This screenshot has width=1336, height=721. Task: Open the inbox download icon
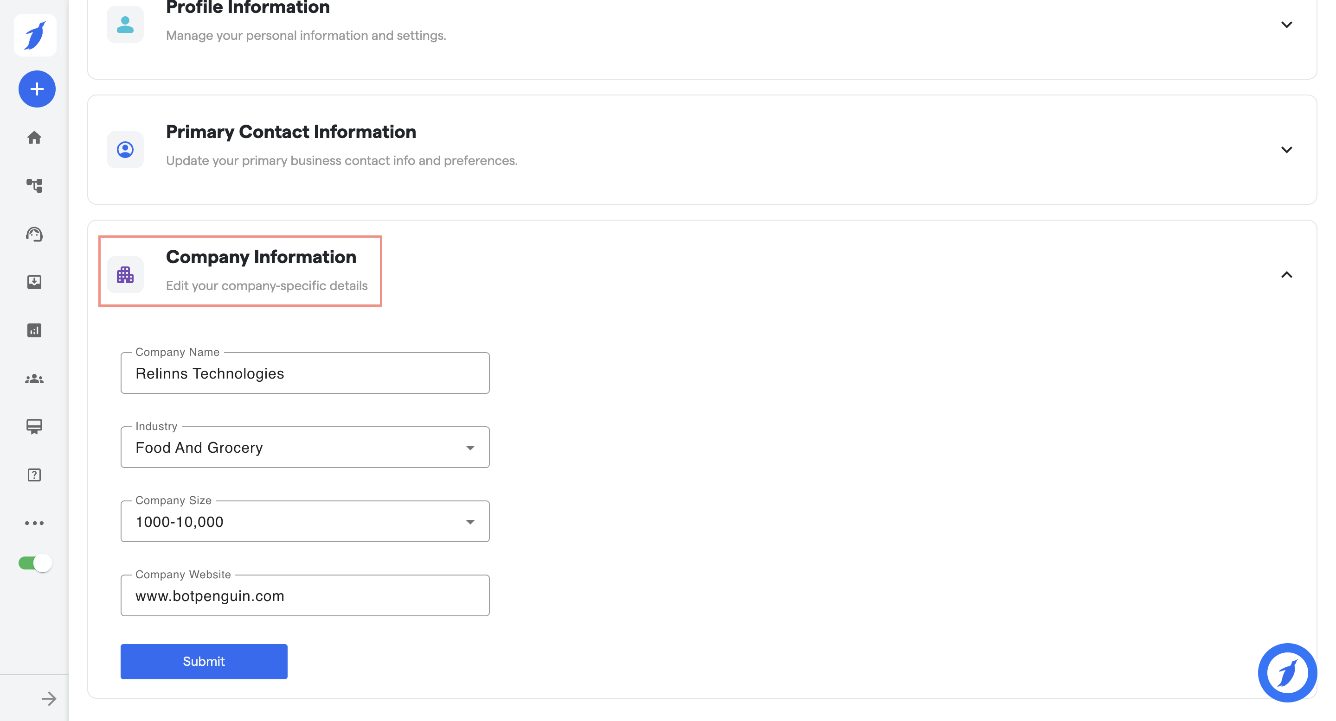tap(34, 282)
